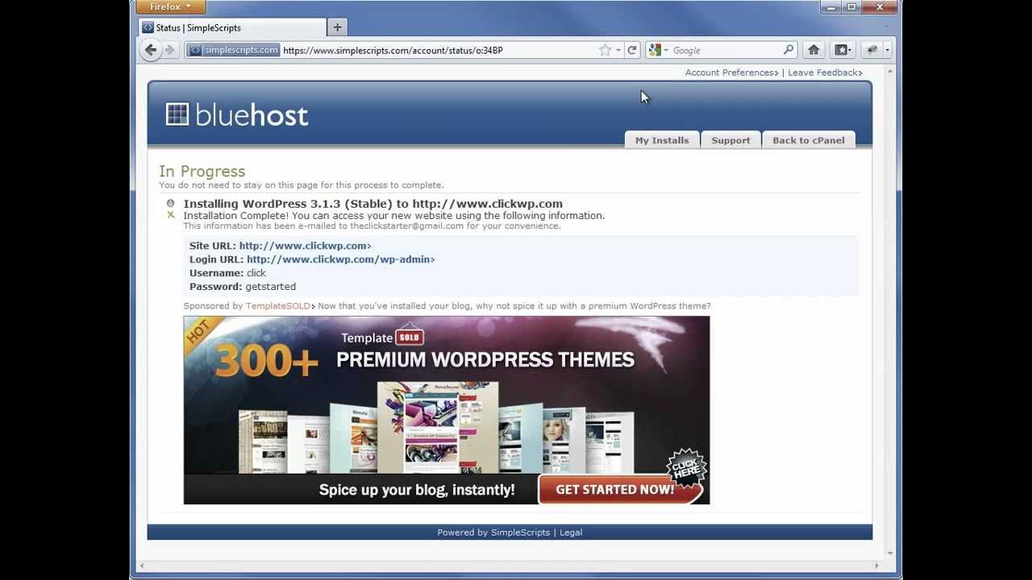
Task: Click the horizontal scrollbar left arrow
Action: [141, 565]
